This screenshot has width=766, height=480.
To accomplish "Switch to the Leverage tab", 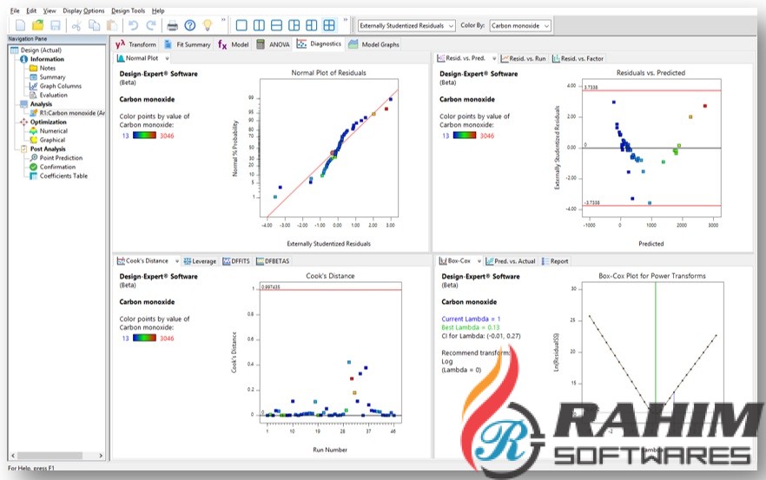I will (200, 261).
